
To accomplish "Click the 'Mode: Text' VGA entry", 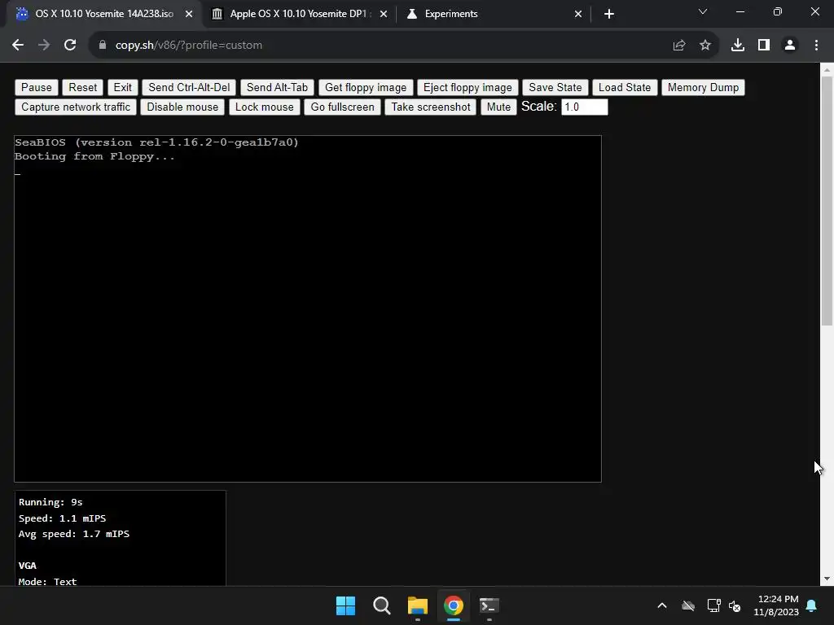I will click(47, 581).
